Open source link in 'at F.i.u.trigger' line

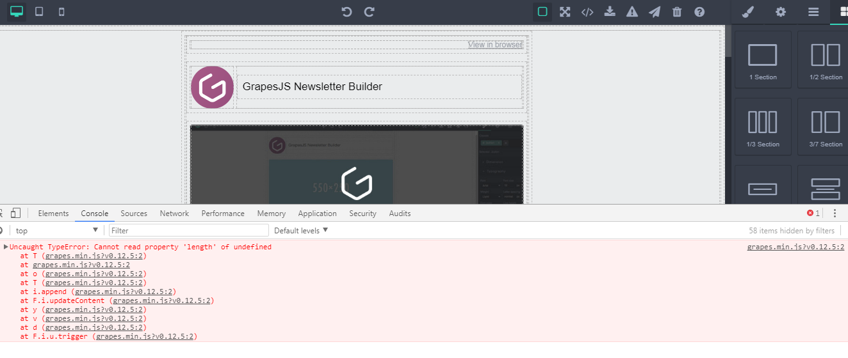(x=145, y=336)
